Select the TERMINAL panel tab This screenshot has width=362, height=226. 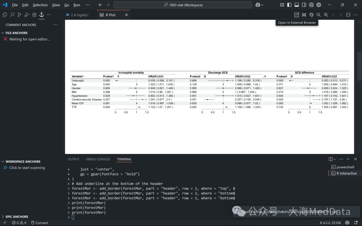pos(124,159)
